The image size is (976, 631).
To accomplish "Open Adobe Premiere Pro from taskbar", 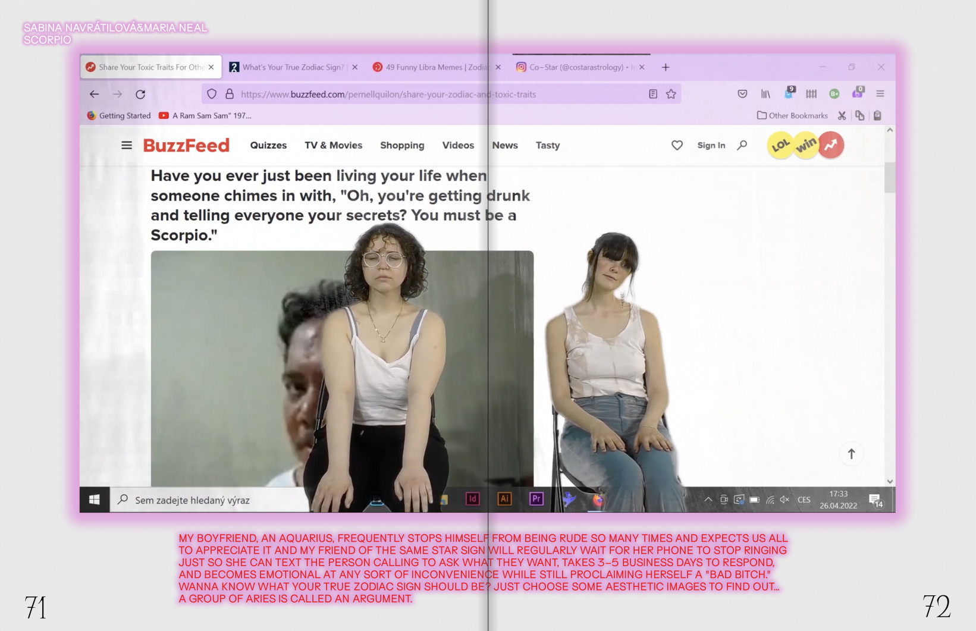I will tap(536, 499).
